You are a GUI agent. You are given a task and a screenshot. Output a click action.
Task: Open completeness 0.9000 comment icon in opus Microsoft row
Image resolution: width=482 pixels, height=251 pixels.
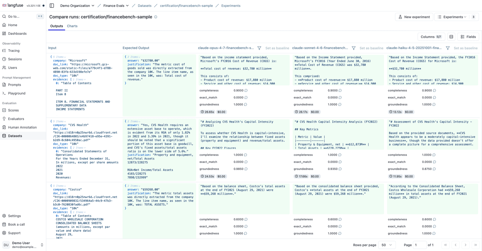[246, 90]
